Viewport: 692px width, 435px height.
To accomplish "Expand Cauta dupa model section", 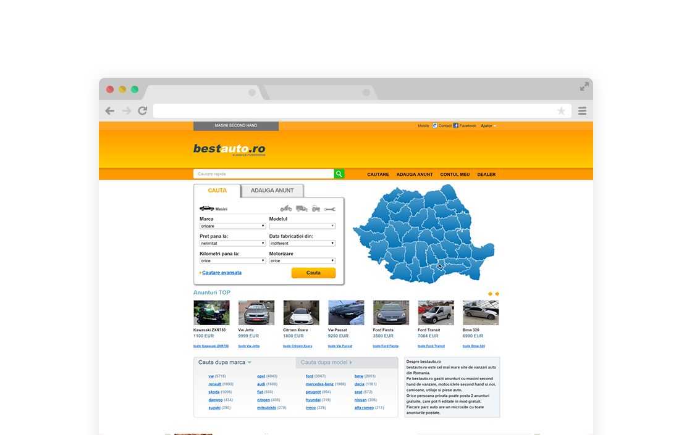I will click(327, 362).
